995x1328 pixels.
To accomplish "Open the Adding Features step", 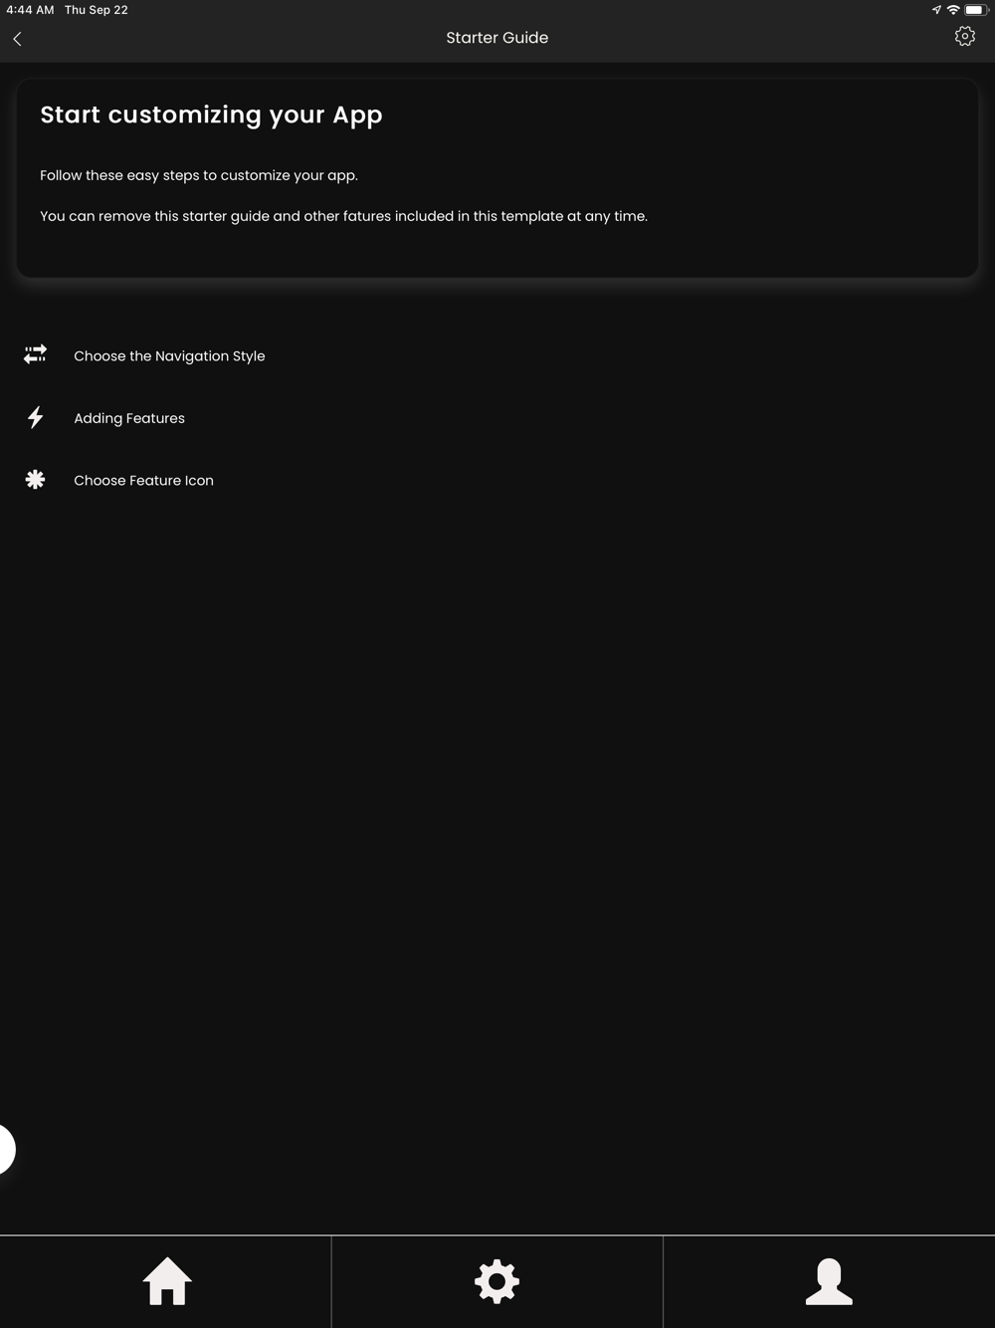I will click(x=129, y=418).
